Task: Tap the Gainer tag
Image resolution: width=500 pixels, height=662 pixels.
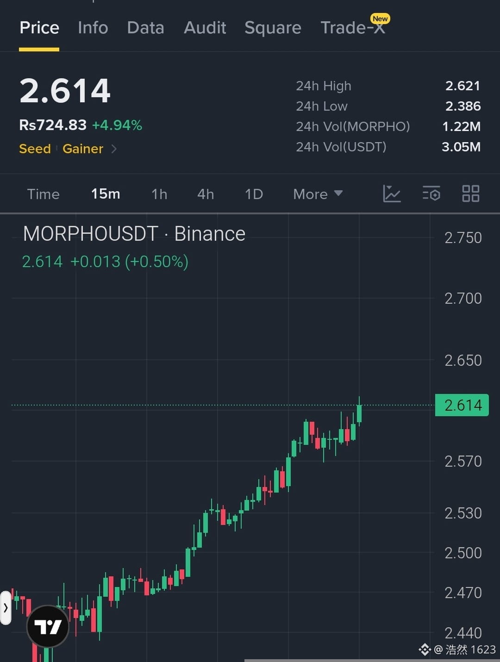Action: tap(83, 149)
